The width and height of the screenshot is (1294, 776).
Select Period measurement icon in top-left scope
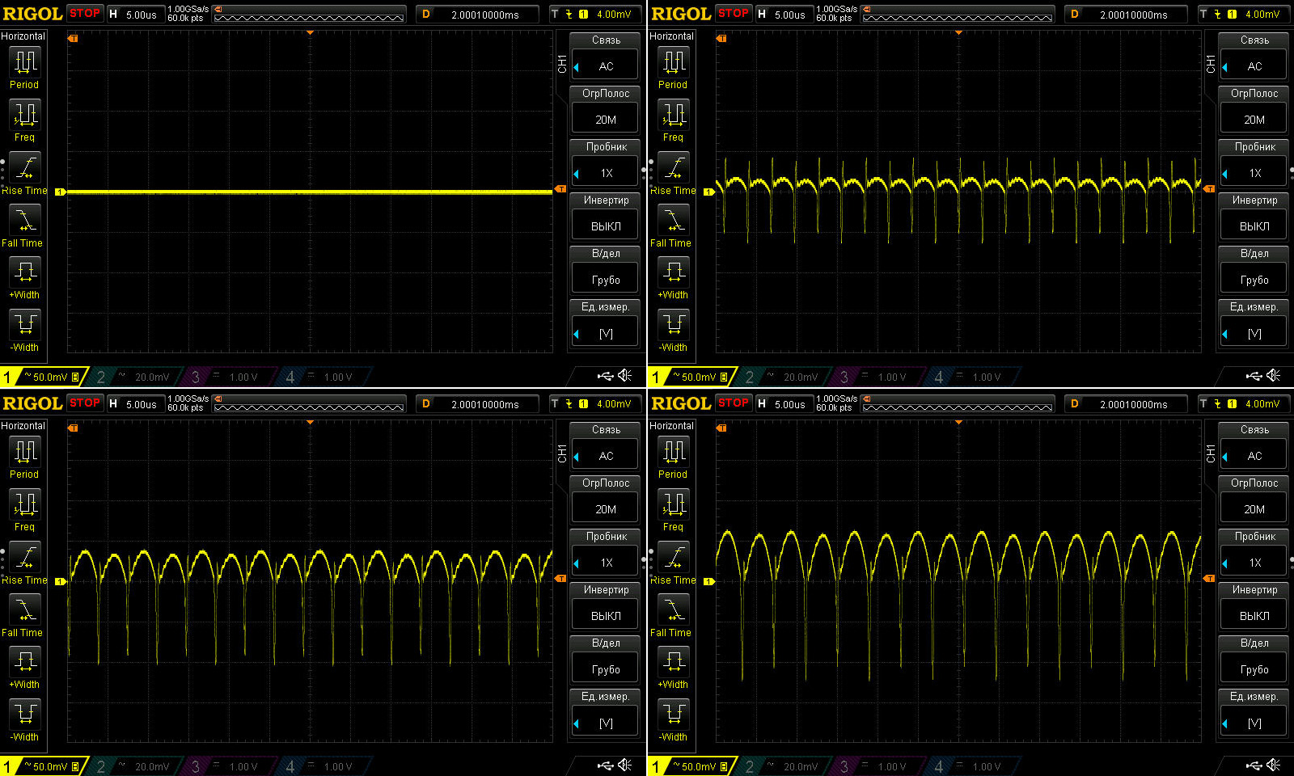[x=25, y=62]
